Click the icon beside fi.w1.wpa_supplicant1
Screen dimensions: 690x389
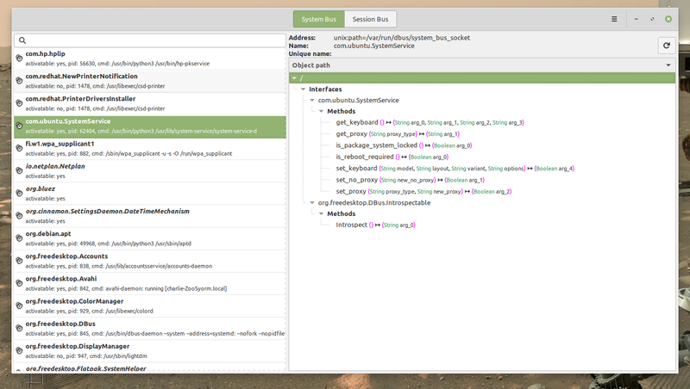(x=19, y=148)
